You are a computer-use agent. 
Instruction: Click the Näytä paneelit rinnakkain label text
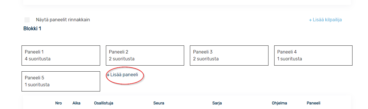[x=63, y=20]
